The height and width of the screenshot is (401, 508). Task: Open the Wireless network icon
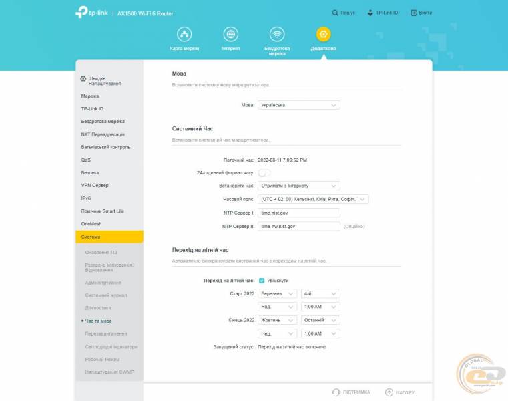click(x=277, y=34)
